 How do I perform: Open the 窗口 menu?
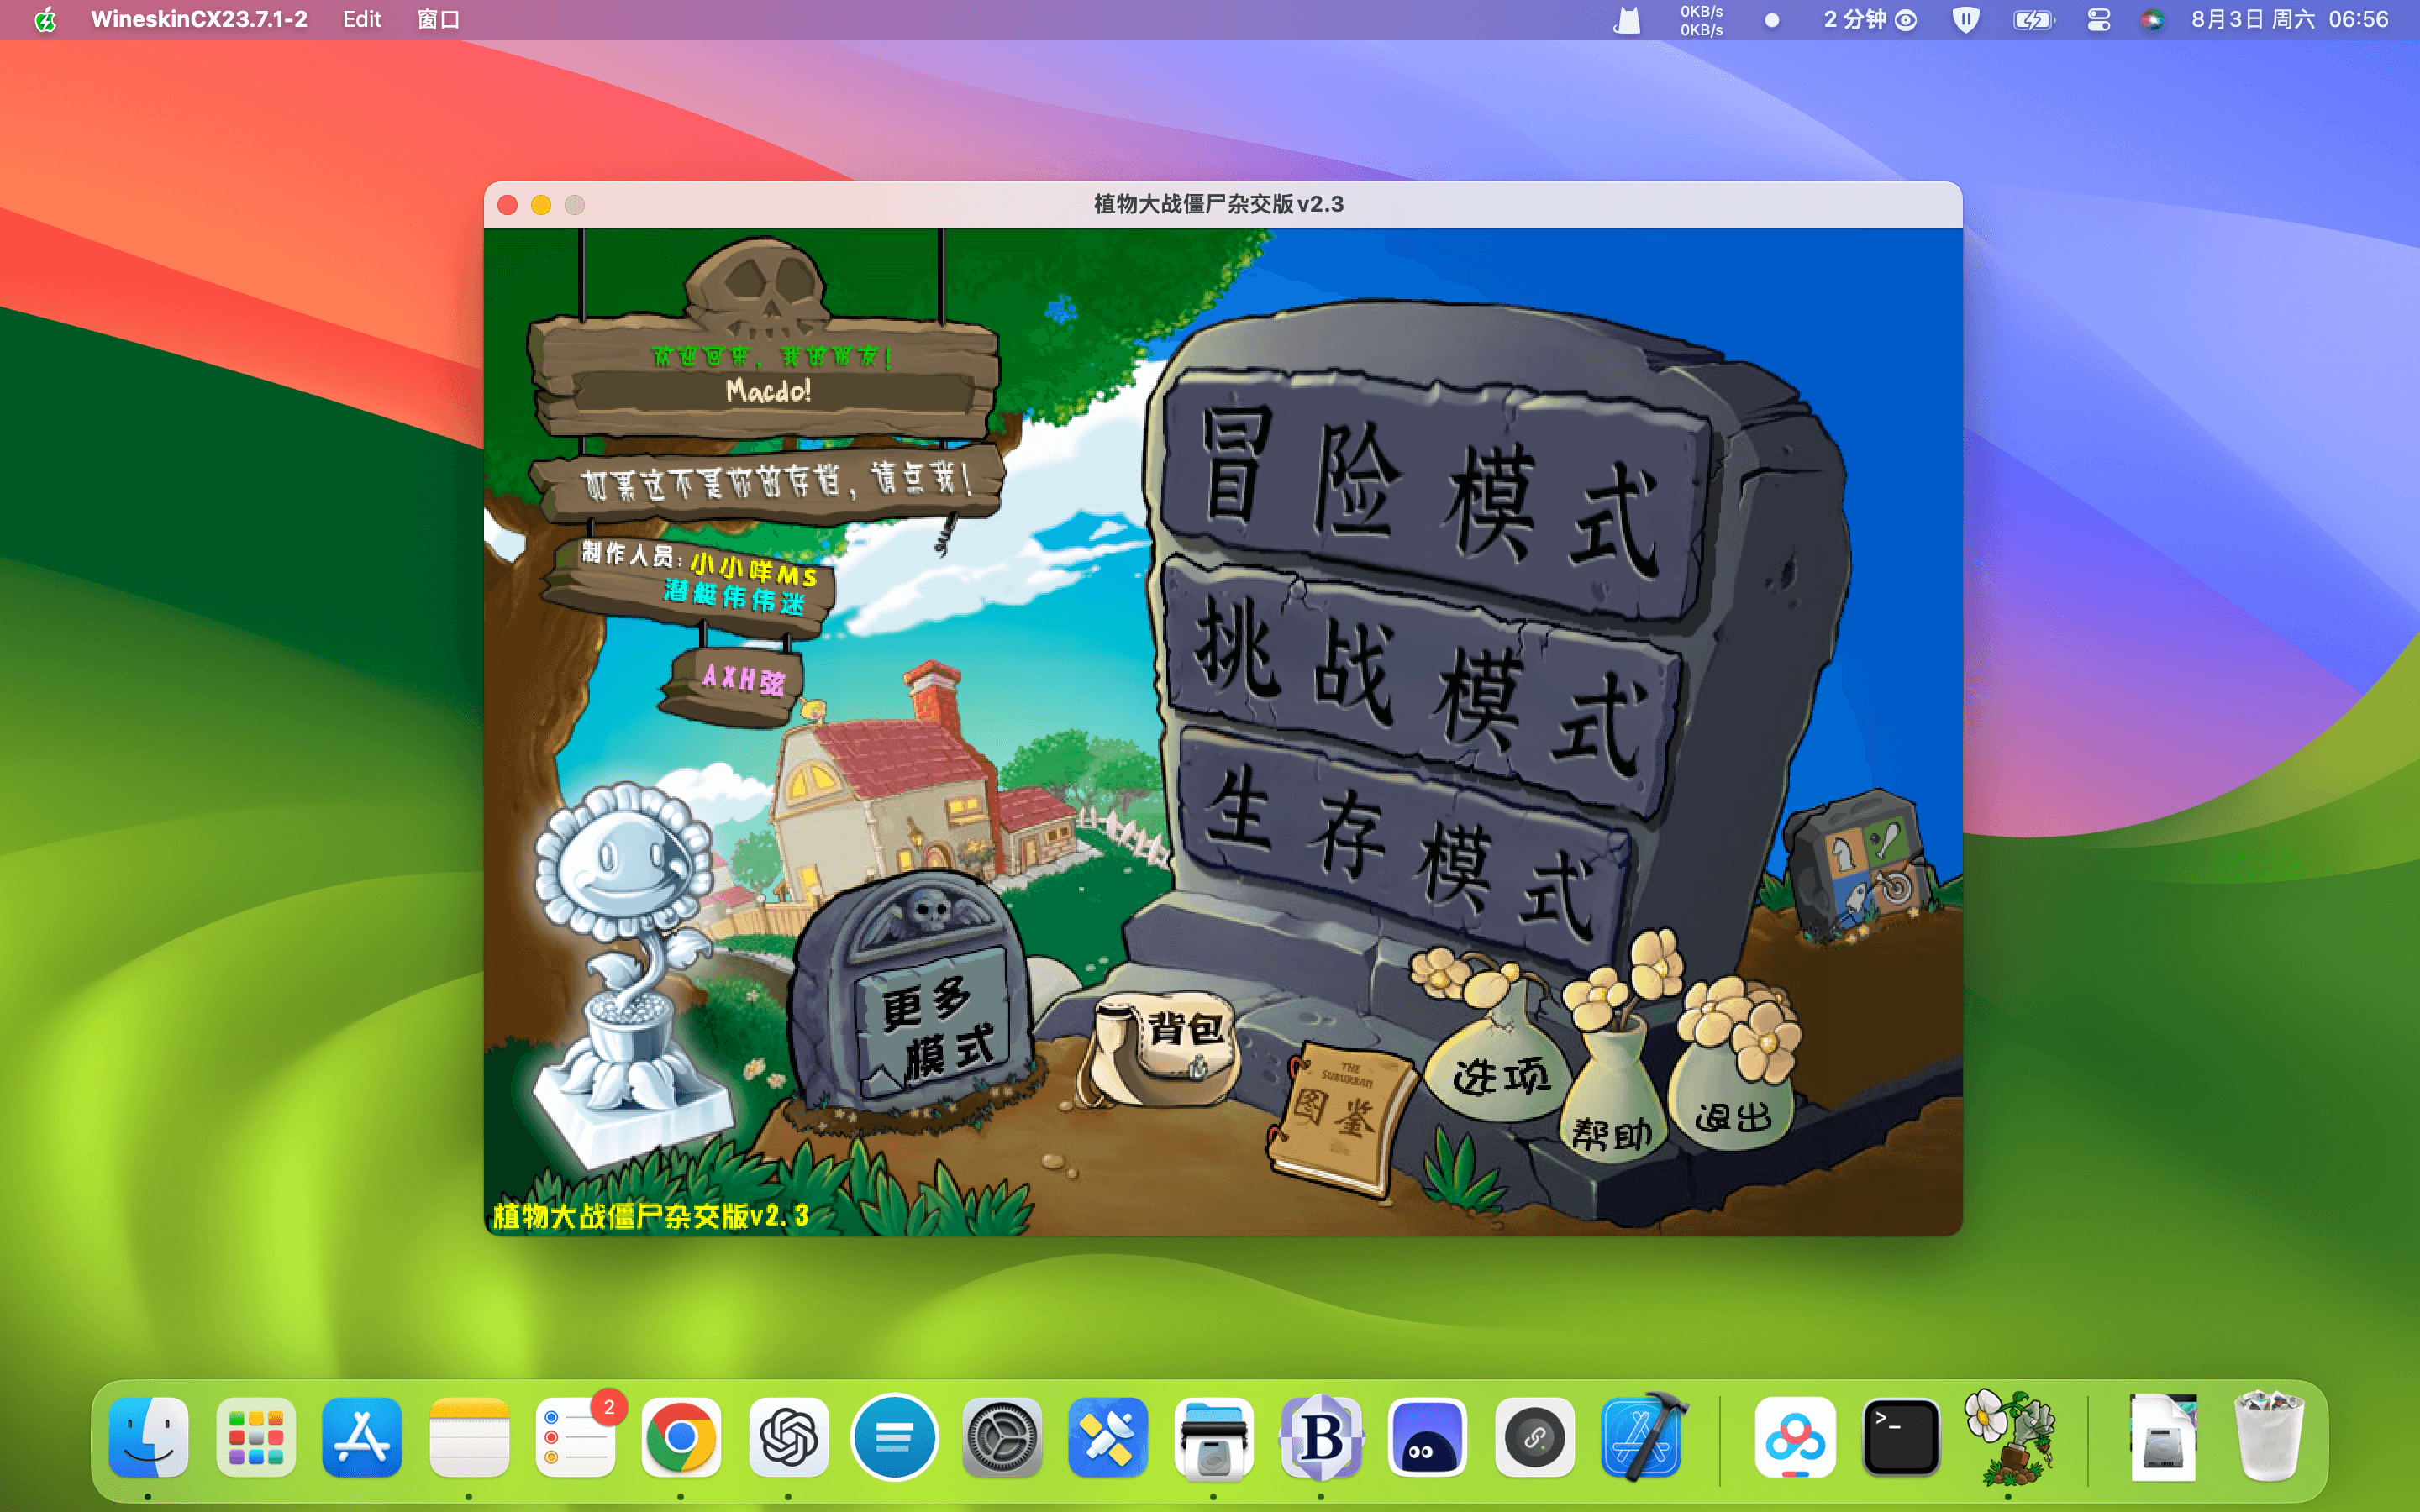click(438, 19)
